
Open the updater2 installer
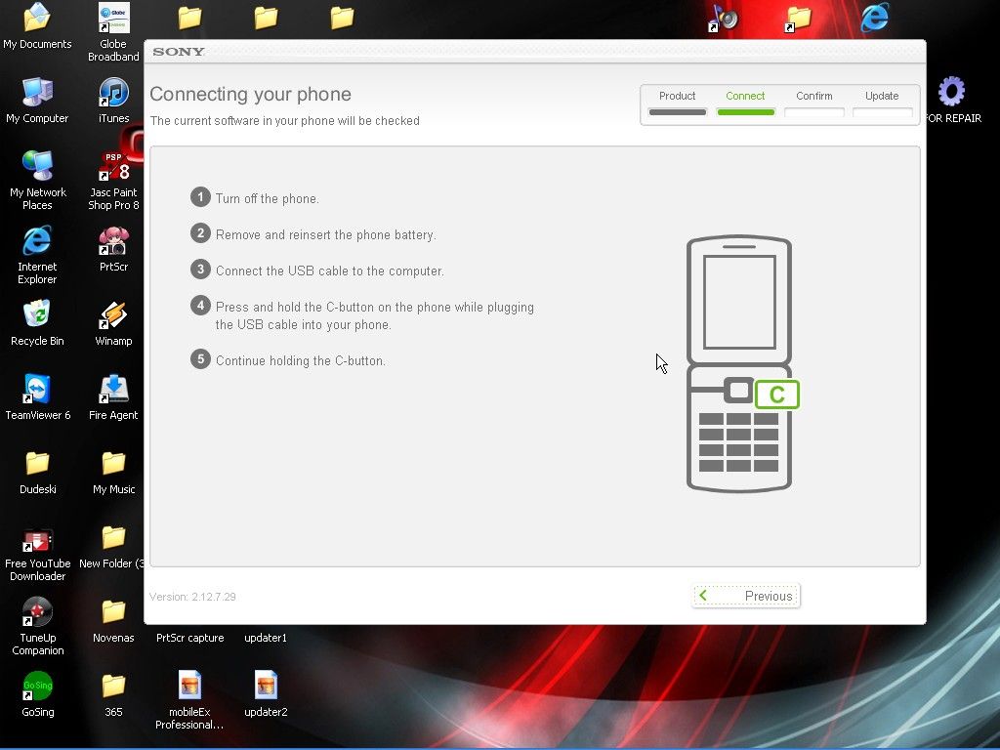tap(265, 684)
